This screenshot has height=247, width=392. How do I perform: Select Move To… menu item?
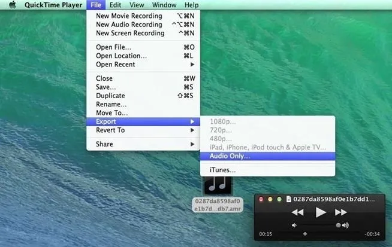(x=143, y=113)
